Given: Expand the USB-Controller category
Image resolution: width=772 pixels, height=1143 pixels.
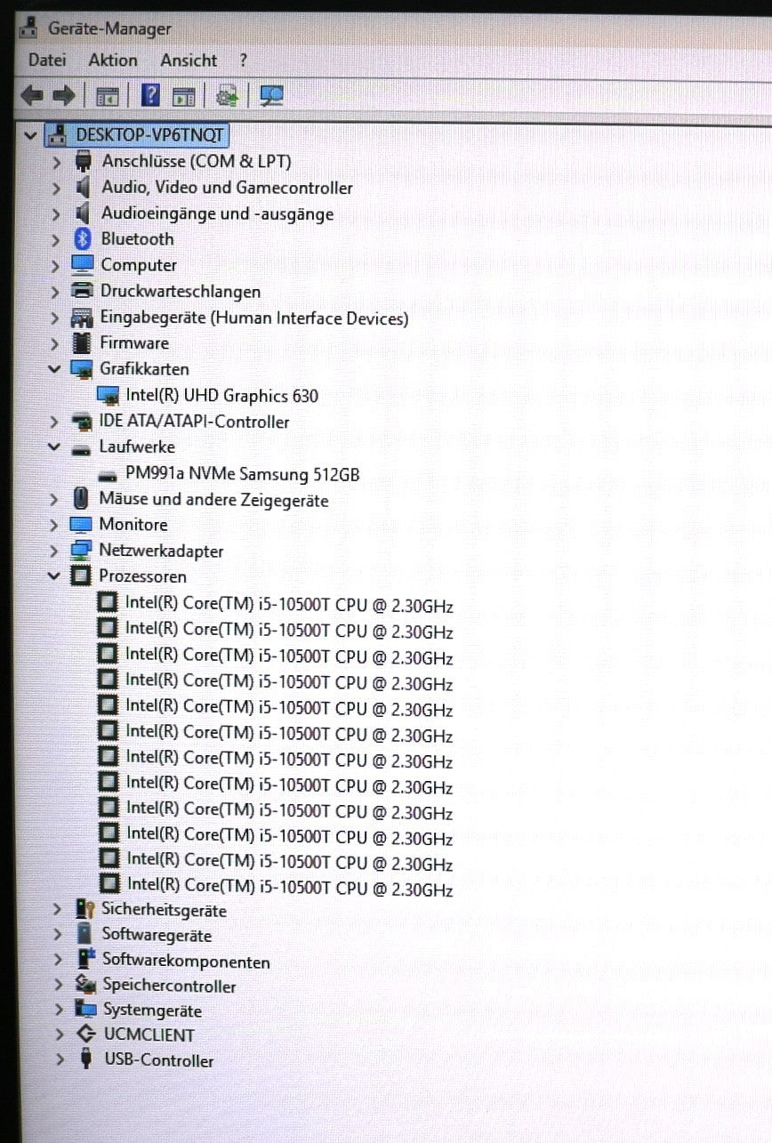Looking at the screenshot, I should pyautogui.click(x=59, y=1060).
